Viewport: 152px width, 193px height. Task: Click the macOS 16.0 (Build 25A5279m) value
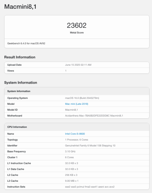pos(82,98)
